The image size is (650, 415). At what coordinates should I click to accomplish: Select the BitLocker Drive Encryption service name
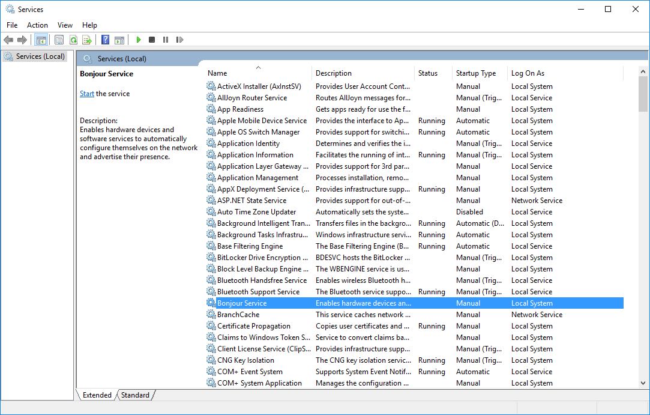click(x=263, y=258)
